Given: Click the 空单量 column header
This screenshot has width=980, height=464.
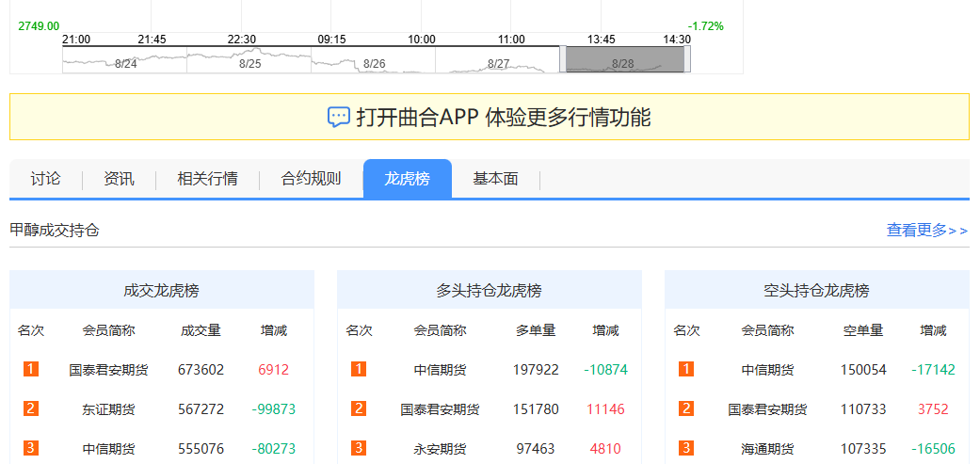Looking at the screenshot, I should pyautogui.click(x=863, y=330).
